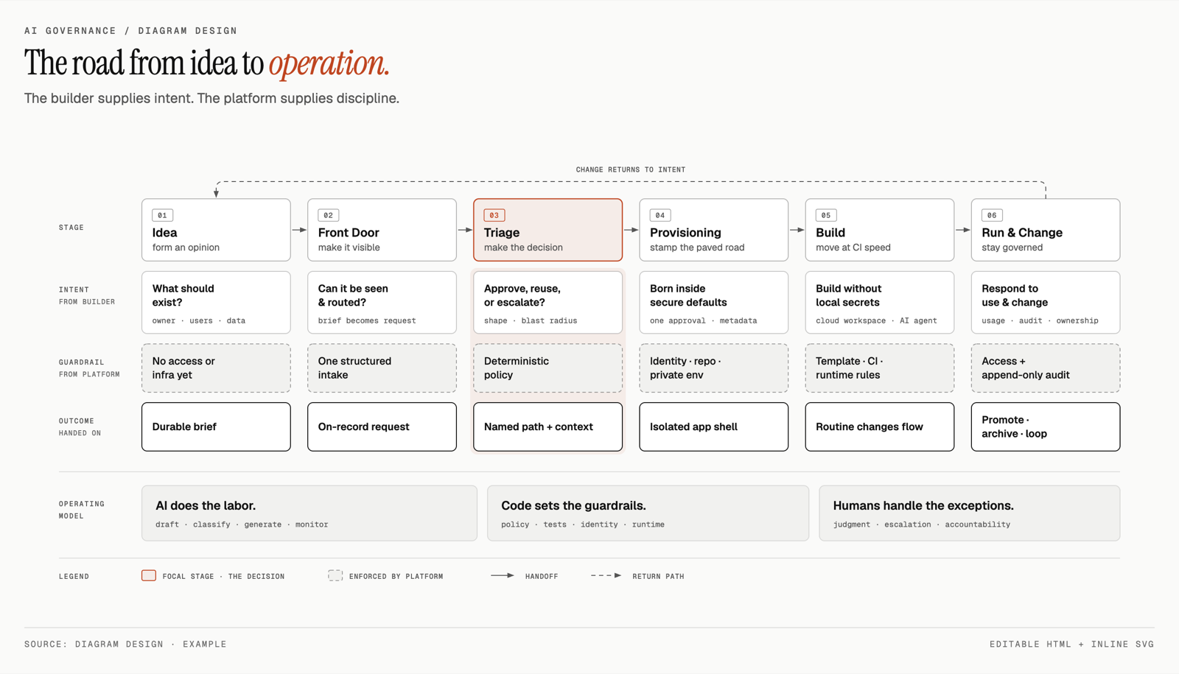The height and width of the screenshot is (674, 1179).
Task: Click the "No access or infra yet" guardrail
Action: pos(216,368)
